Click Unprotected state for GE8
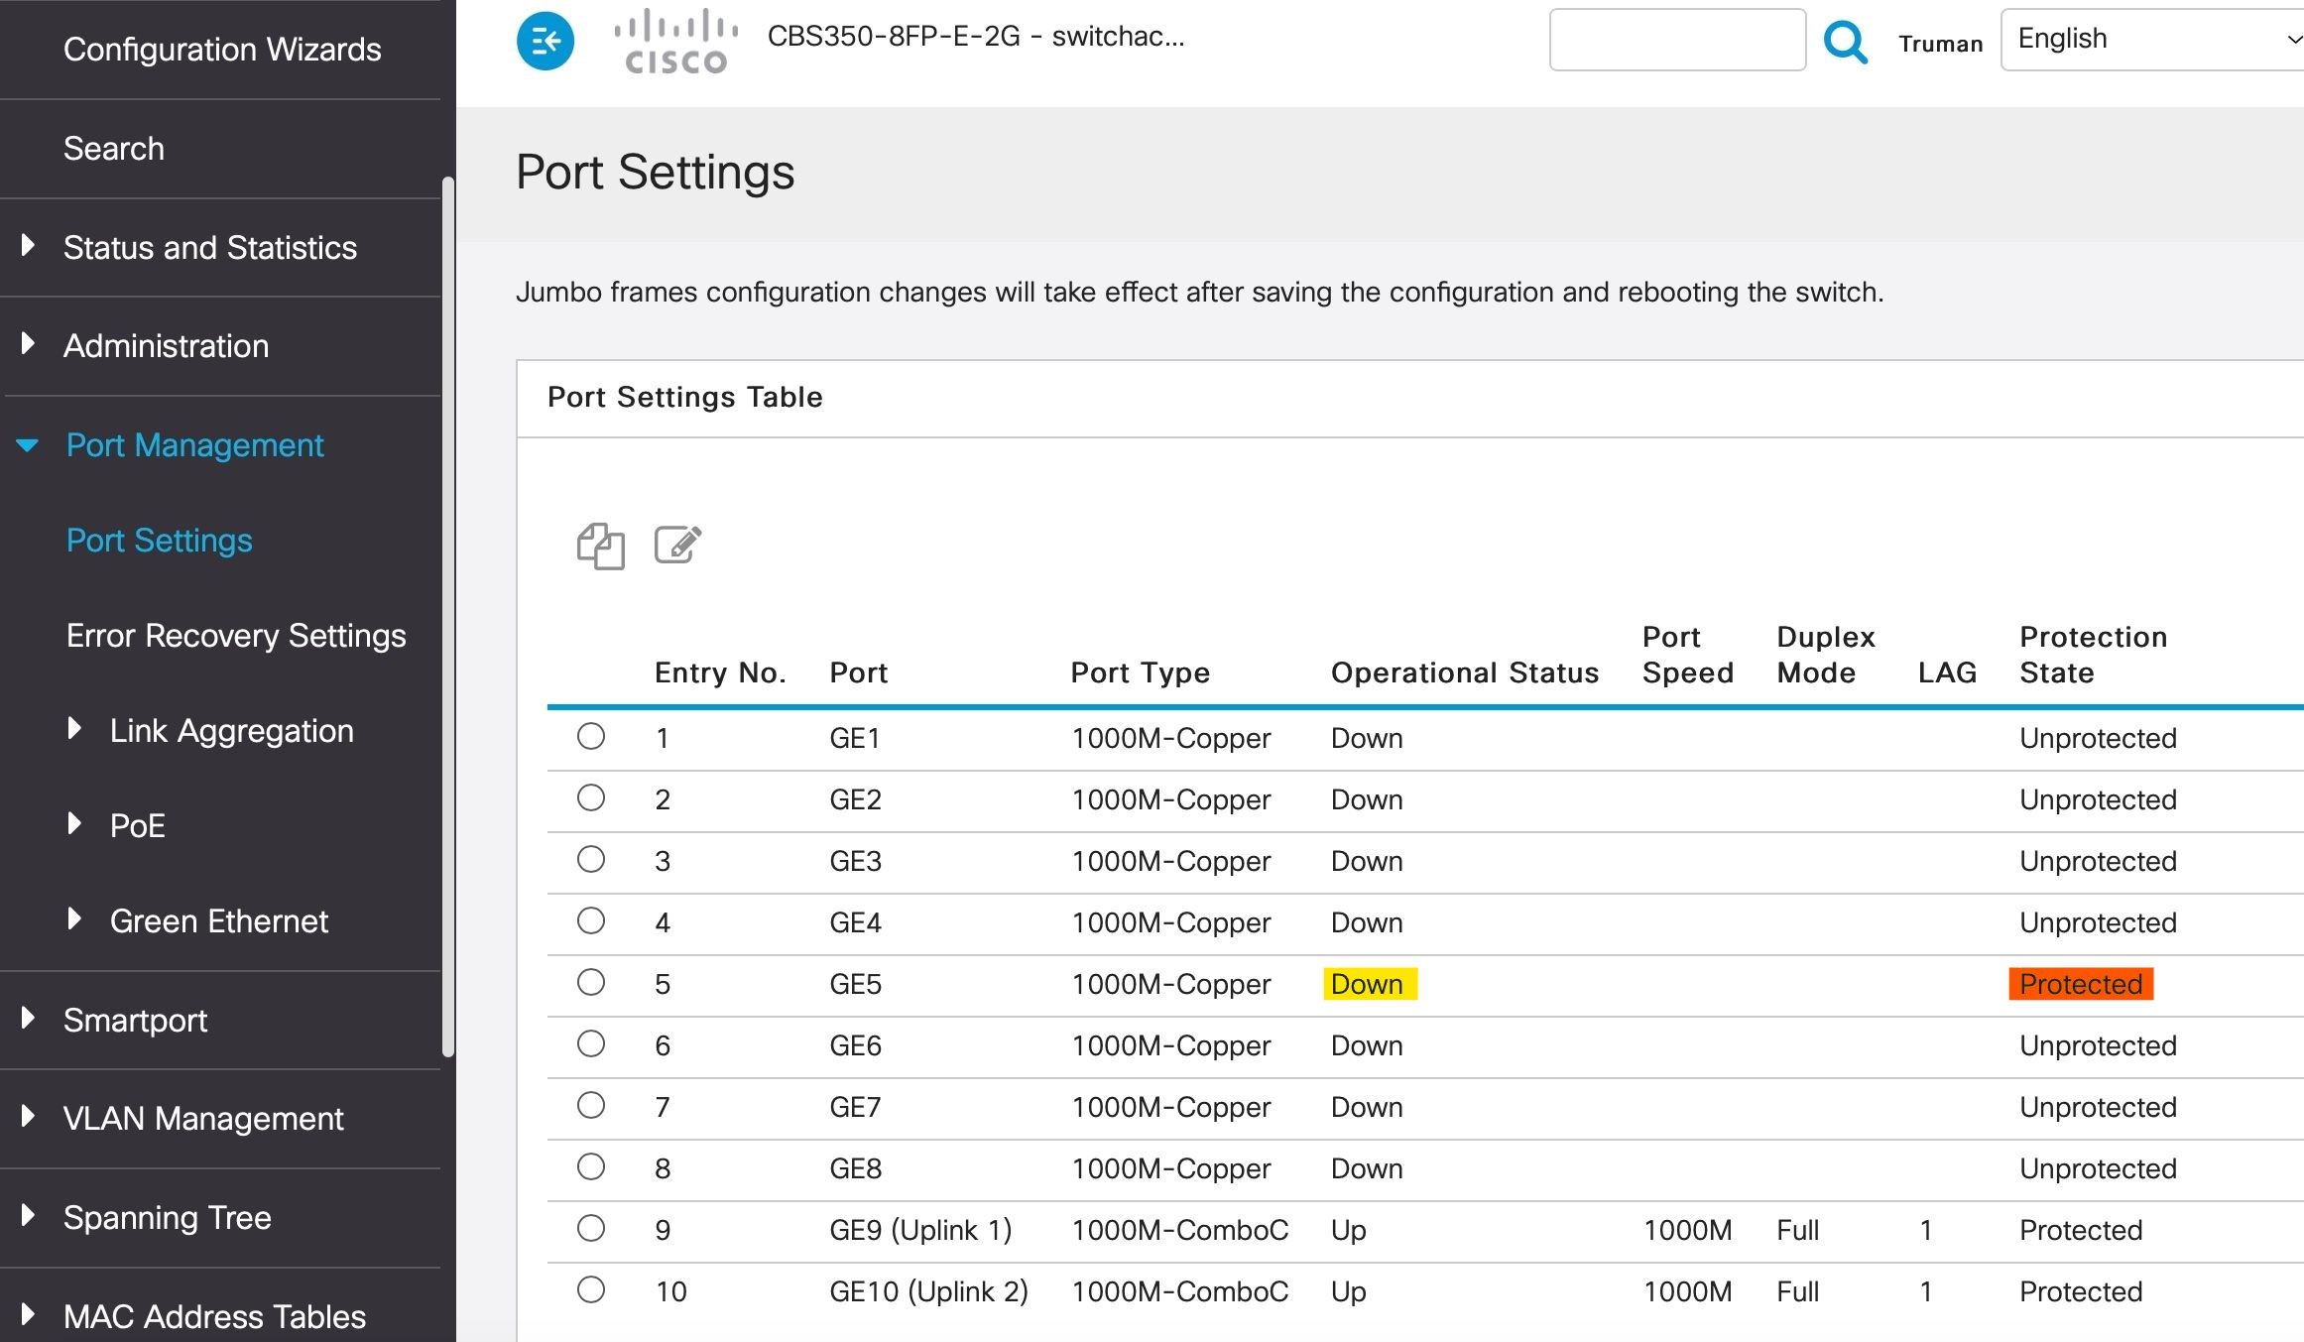2304x1342 pixels. [2098, 1168]
